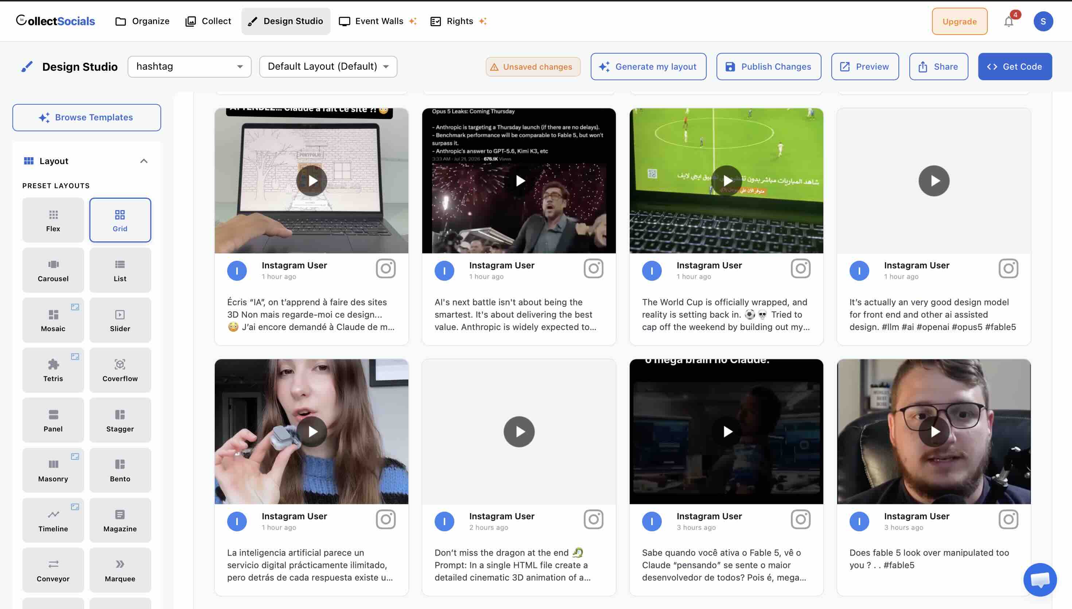
Task: Open the Design Studio tab
Action: tap(286, 21)
